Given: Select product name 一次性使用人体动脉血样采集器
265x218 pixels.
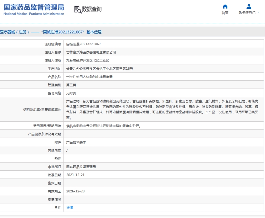Looking at the screenshot, I should click(89, 77).
